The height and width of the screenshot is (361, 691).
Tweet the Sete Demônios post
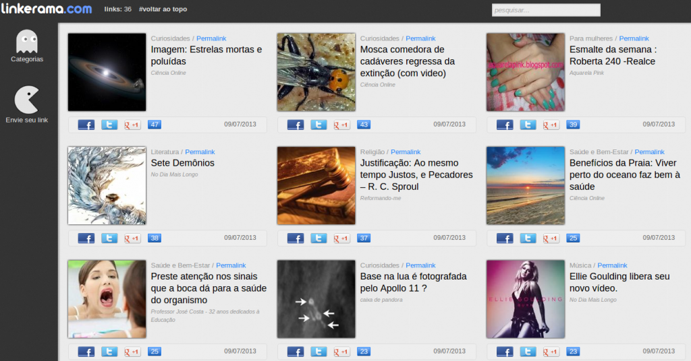[x=109, y=238]
